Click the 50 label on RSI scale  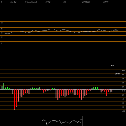[2, 33]
